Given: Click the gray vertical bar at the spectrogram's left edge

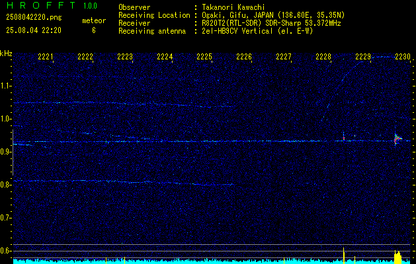Looking at the screenshot, I should coord(13,152).
